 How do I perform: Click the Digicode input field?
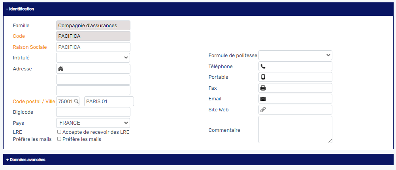tap(93, 112)
